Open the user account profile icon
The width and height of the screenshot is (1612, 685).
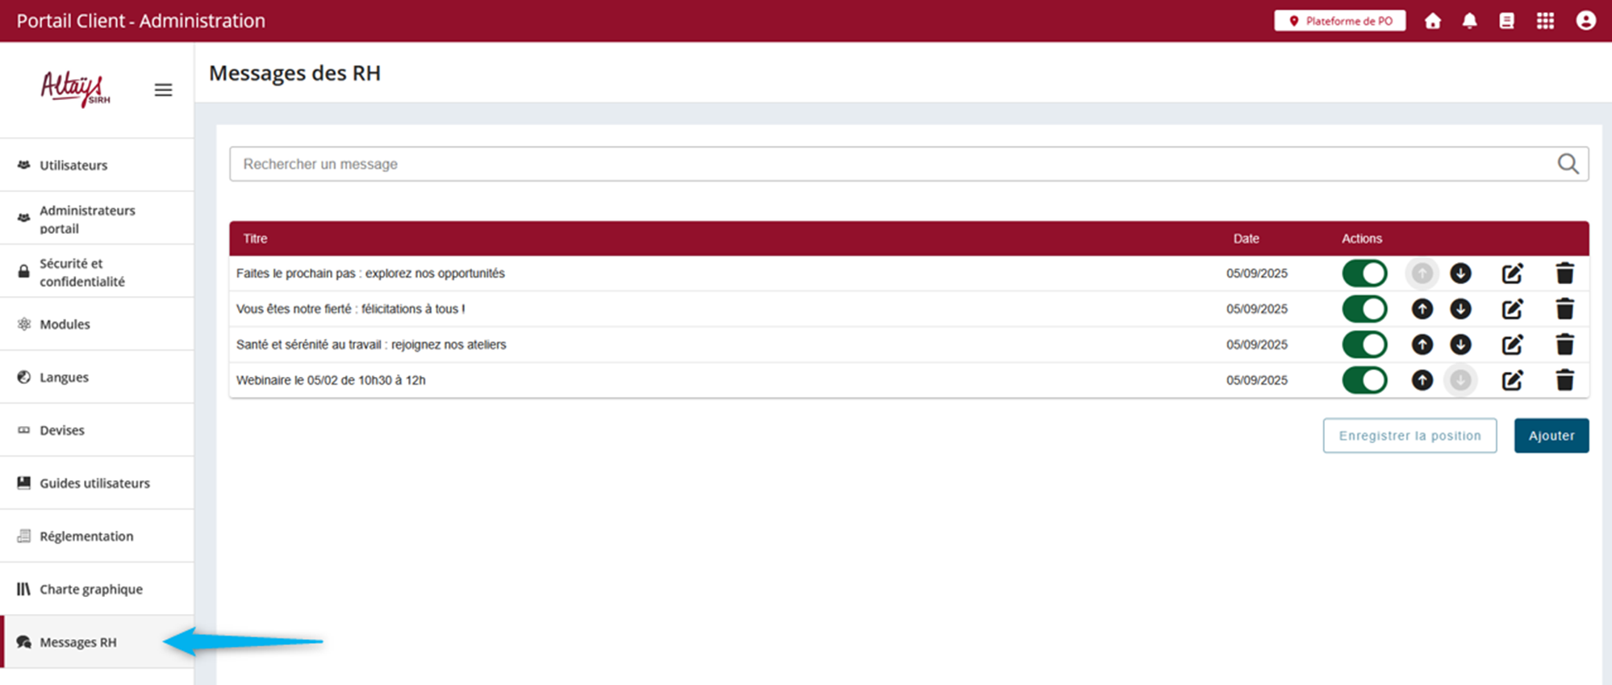[x=1585, y=21]
